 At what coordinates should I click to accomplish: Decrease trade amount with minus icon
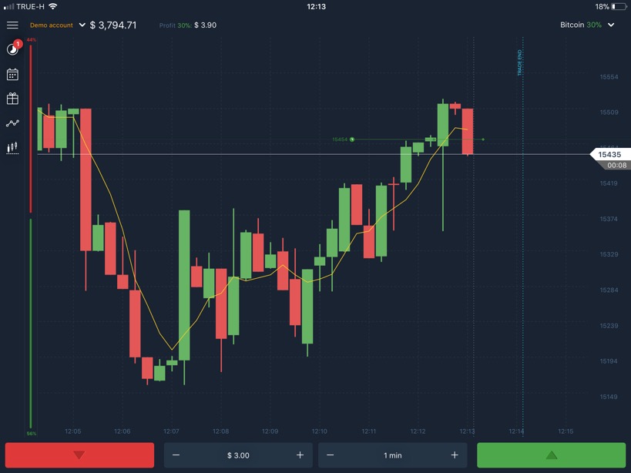tap(176, 455)
